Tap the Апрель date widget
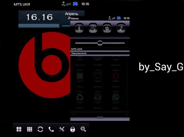This screenshot has height=137, width=184. 71,14
